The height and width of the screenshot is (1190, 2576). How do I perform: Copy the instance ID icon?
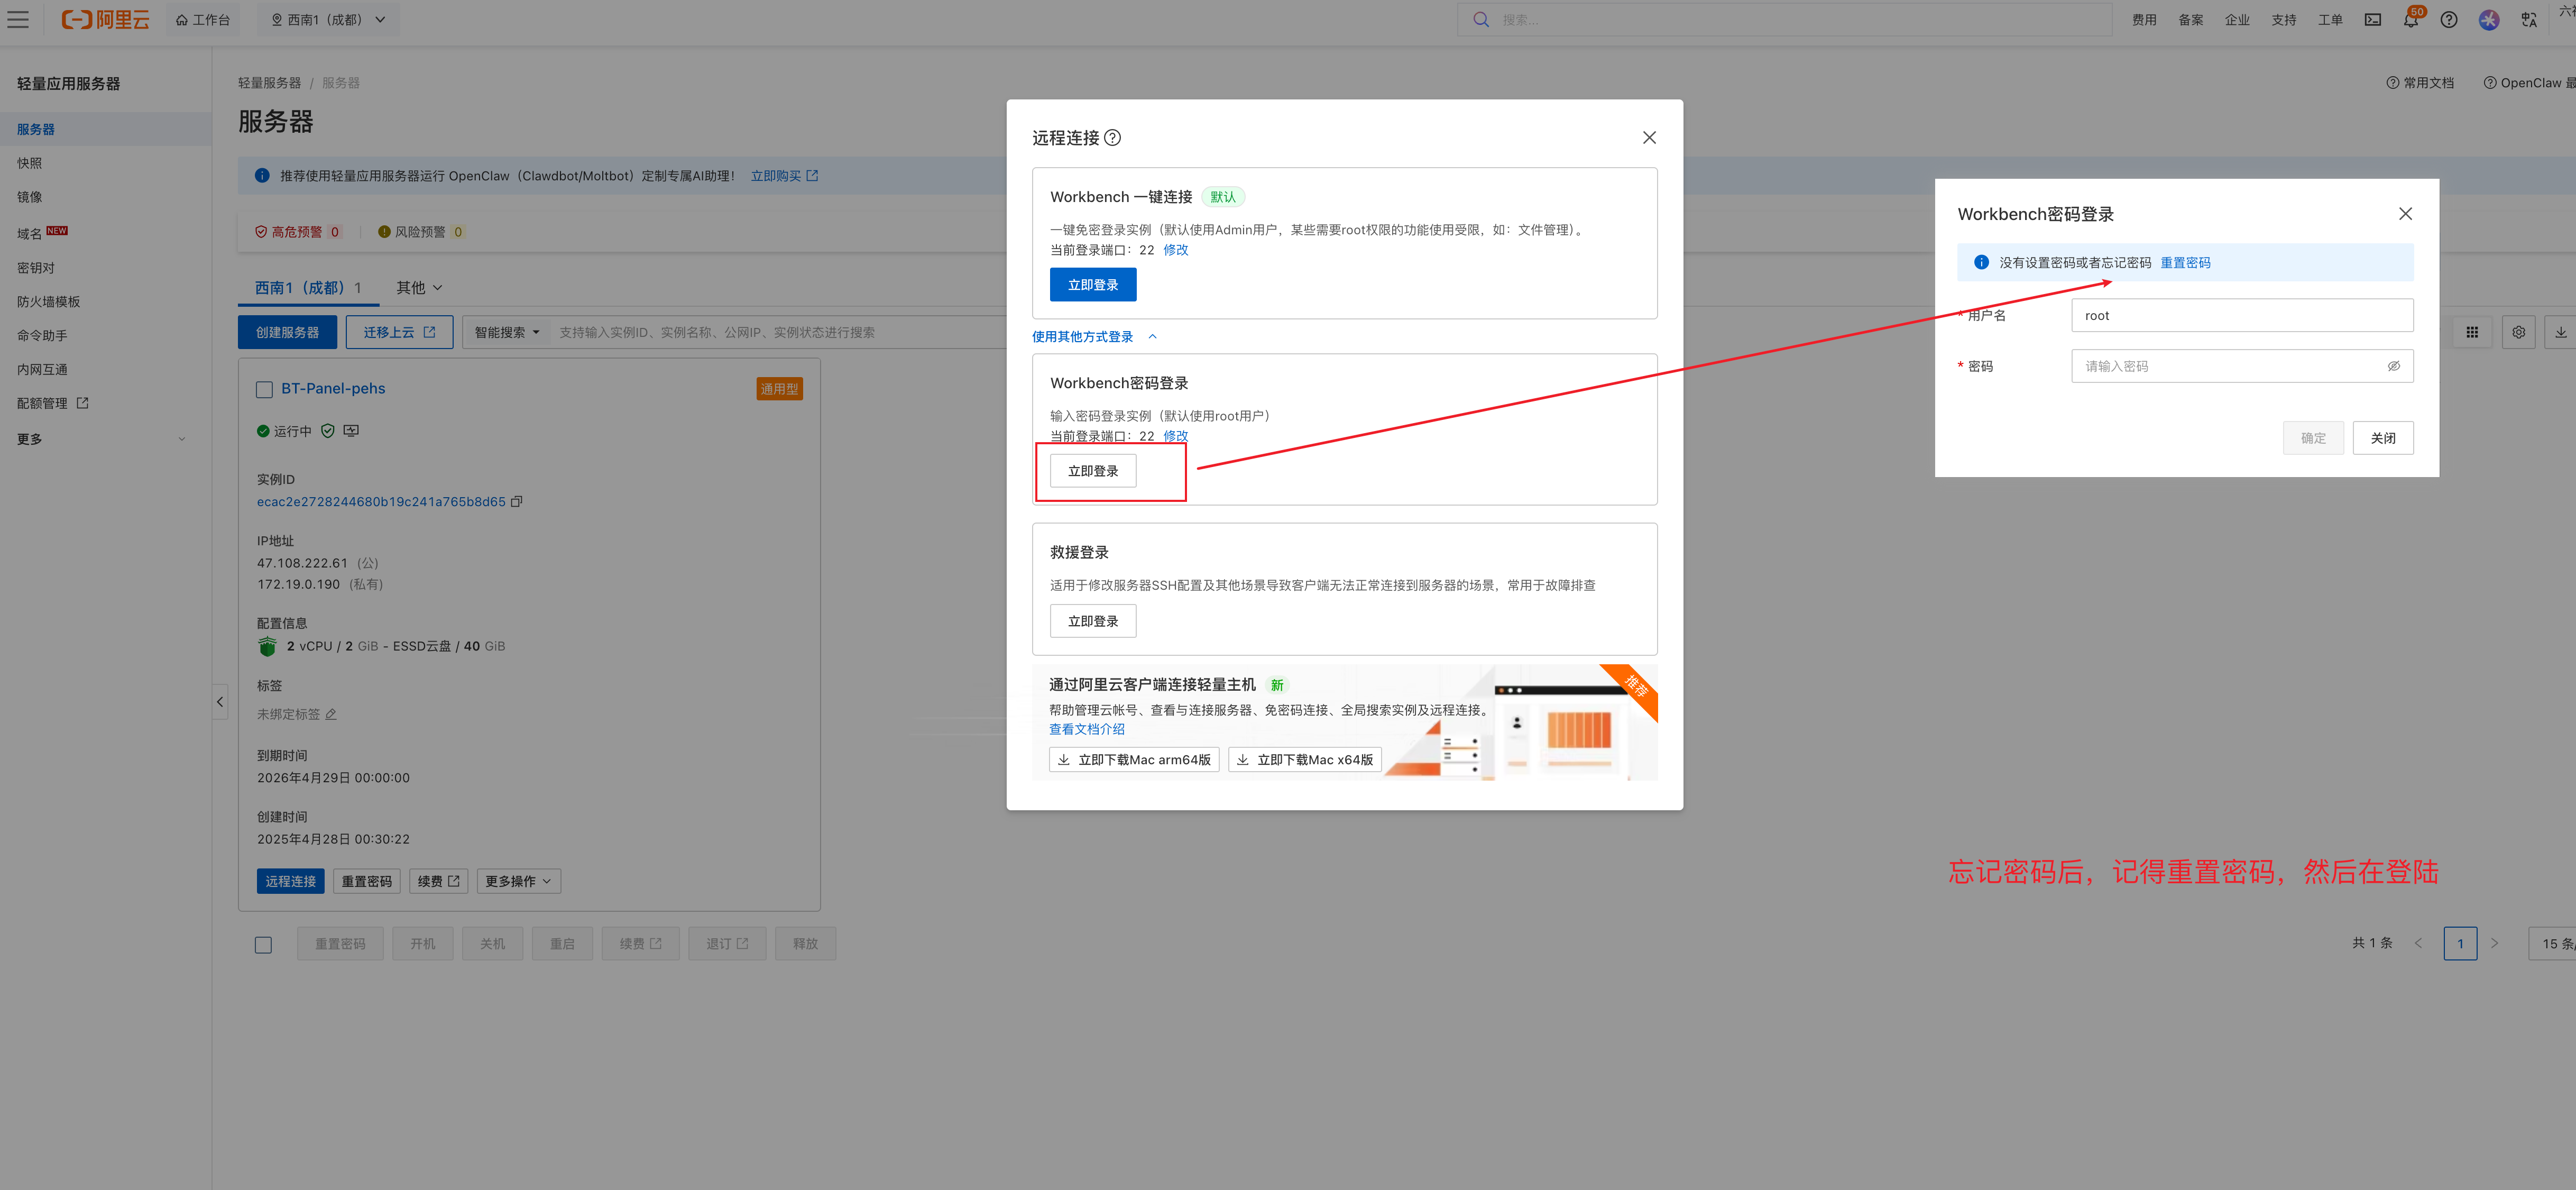click(517, 502)
